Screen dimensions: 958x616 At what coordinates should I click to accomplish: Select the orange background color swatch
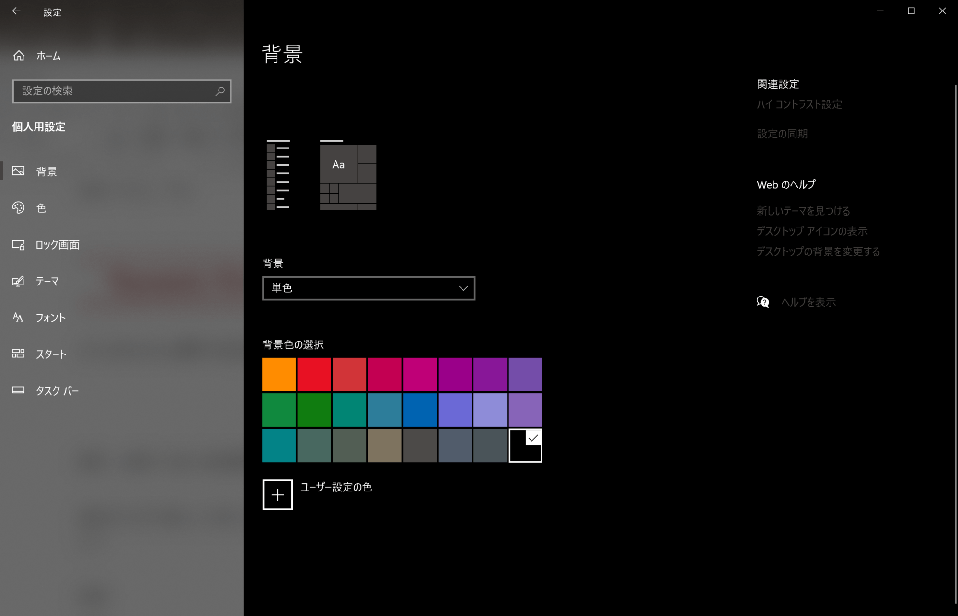pyautogui.click(x=279, y=375)
